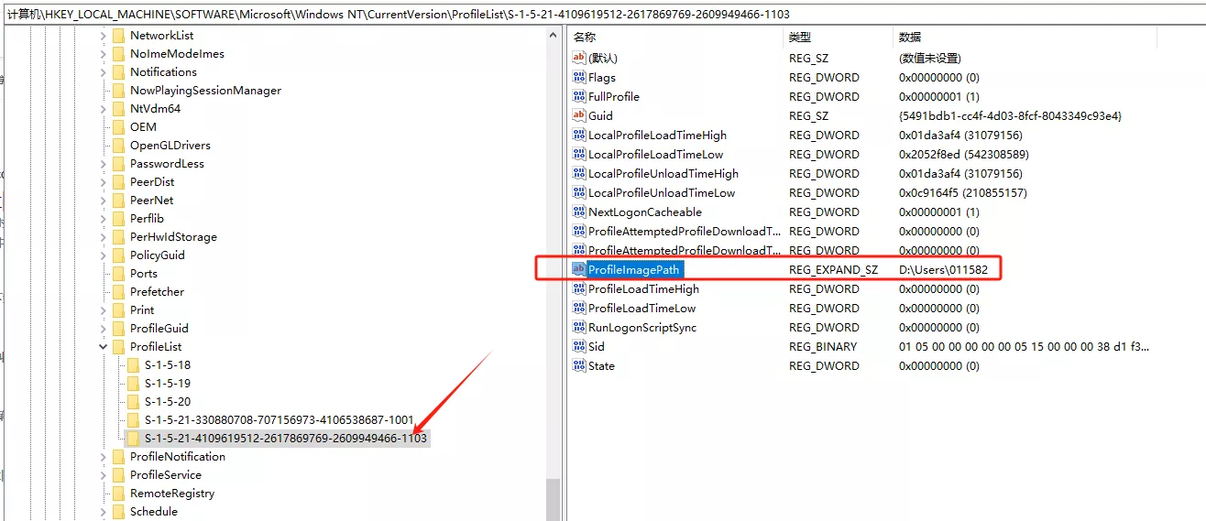Collapse the ProfileList tree node
Image resolution: width=1206 pixels, height=521 pixels.
tap(103, 346)
